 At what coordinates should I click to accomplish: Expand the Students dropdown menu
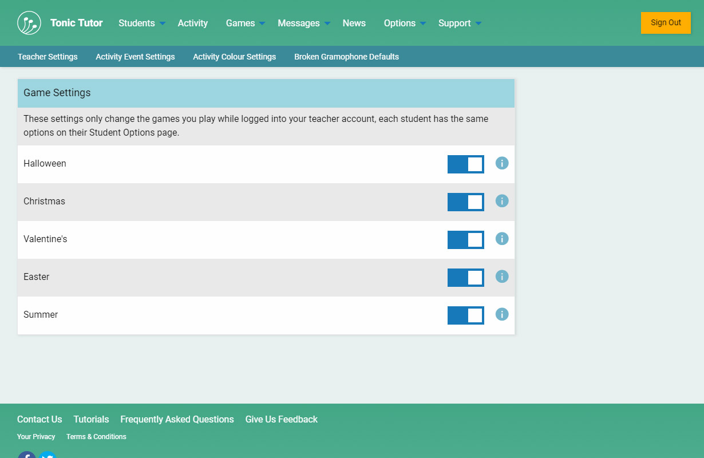[x=141, y=23]
